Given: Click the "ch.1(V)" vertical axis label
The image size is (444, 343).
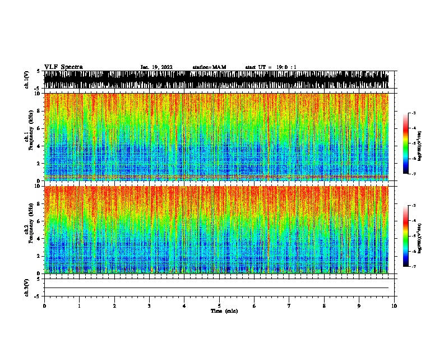Looking at the screenshot, I should (x=27, y=80).
